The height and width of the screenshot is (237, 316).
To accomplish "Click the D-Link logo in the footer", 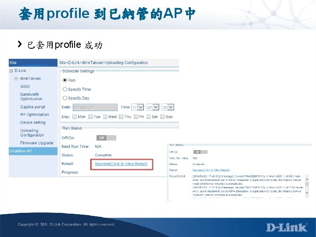I will 287,227.
